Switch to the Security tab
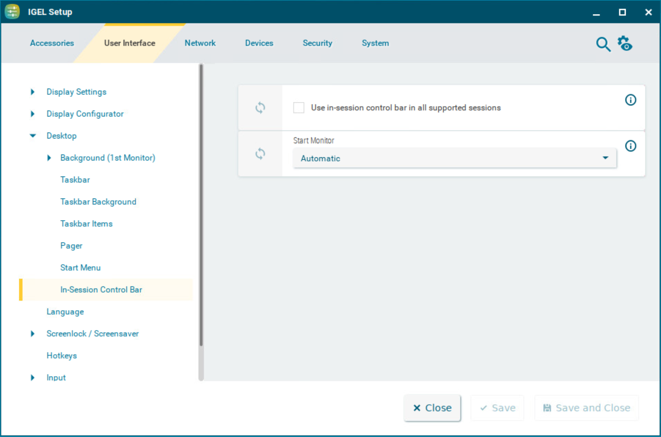The width and height of the screenshot is (661, 437). [x=317, y=43]
